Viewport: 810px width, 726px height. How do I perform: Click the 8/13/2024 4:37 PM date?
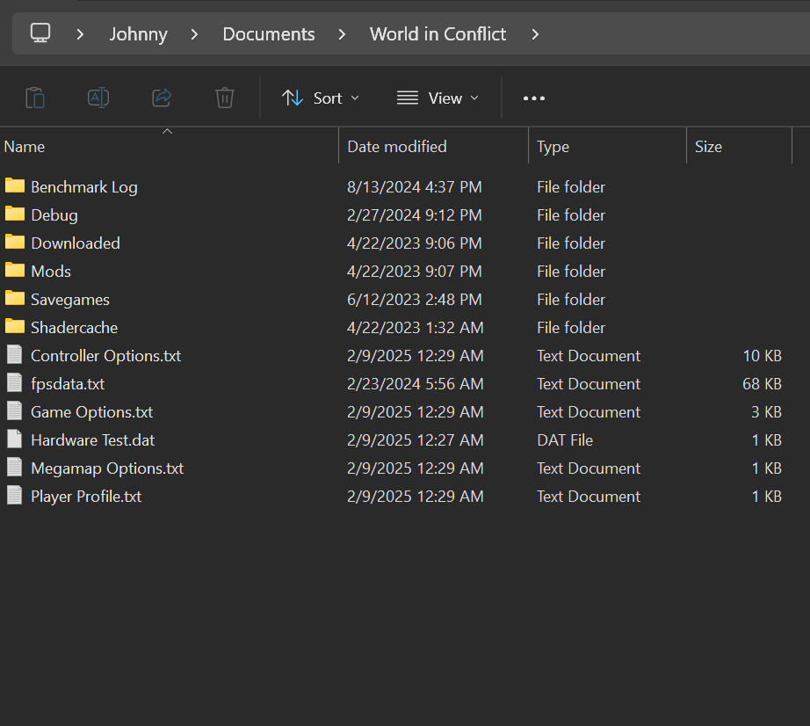pyautogui.click(x=415, y=187)
